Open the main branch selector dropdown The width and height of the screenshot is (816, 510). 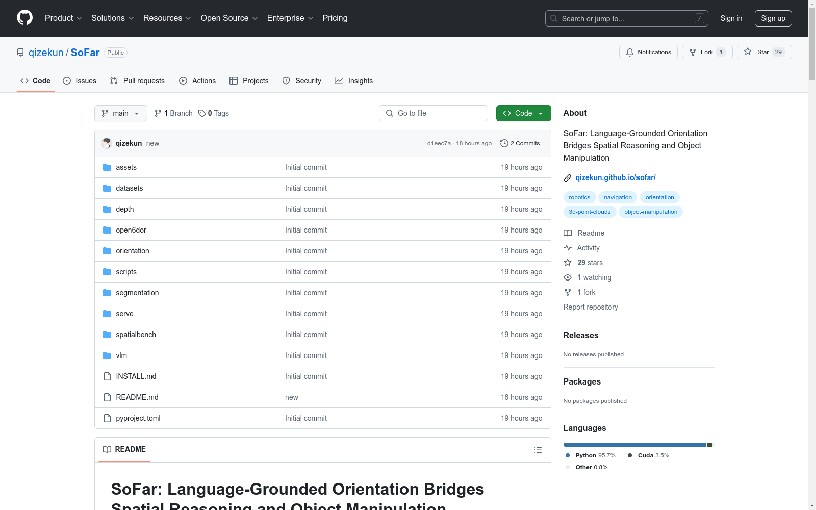pos(121,113)
